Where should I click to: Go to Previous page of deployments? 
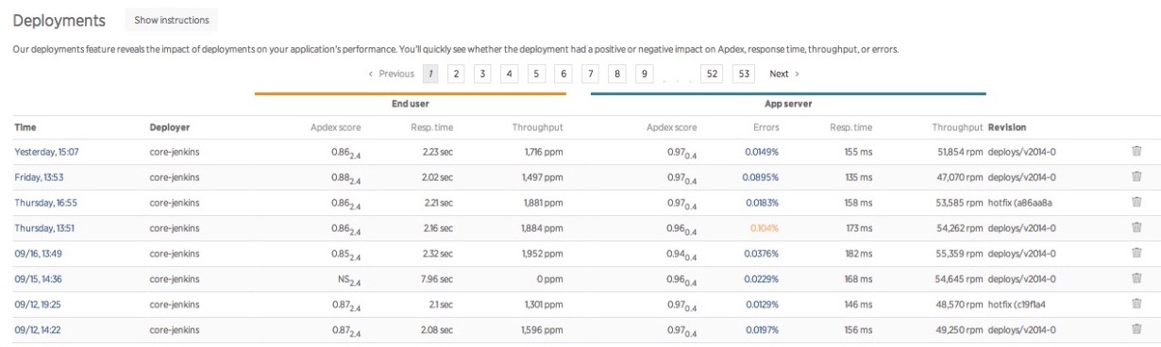pyautogui.click(x=391, y=74)
